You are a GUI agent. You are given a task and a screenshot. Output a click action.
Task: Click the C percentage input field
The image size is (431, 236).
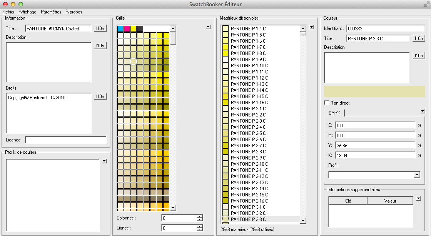pyautogui.click(x=375, y=125)
